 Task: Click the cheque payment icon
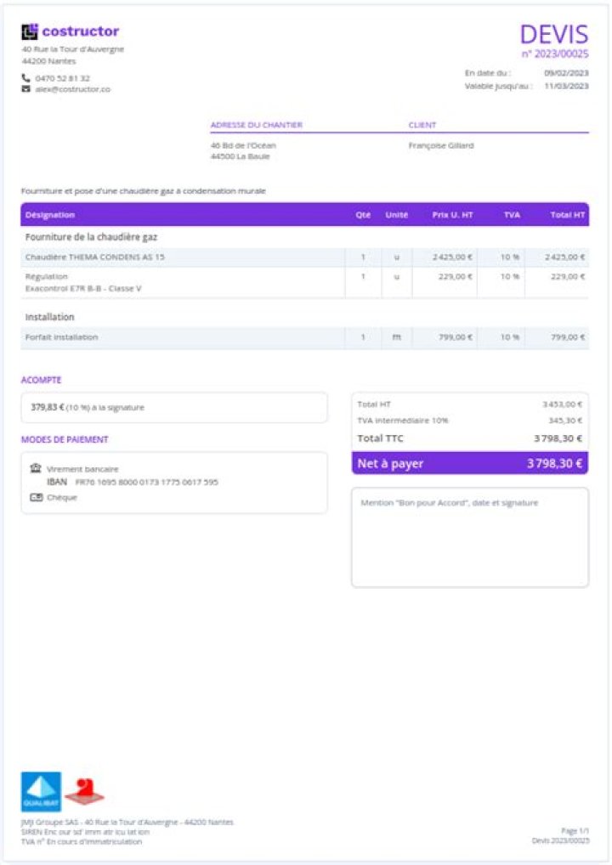36,497
